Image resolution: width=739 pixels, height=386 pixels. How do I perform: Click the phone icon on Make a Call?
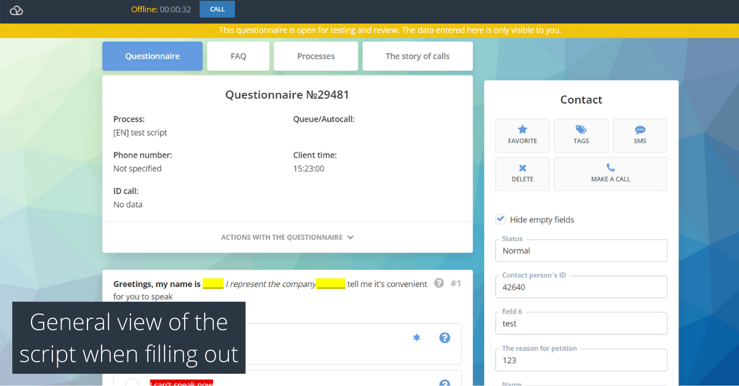point(610,168)
